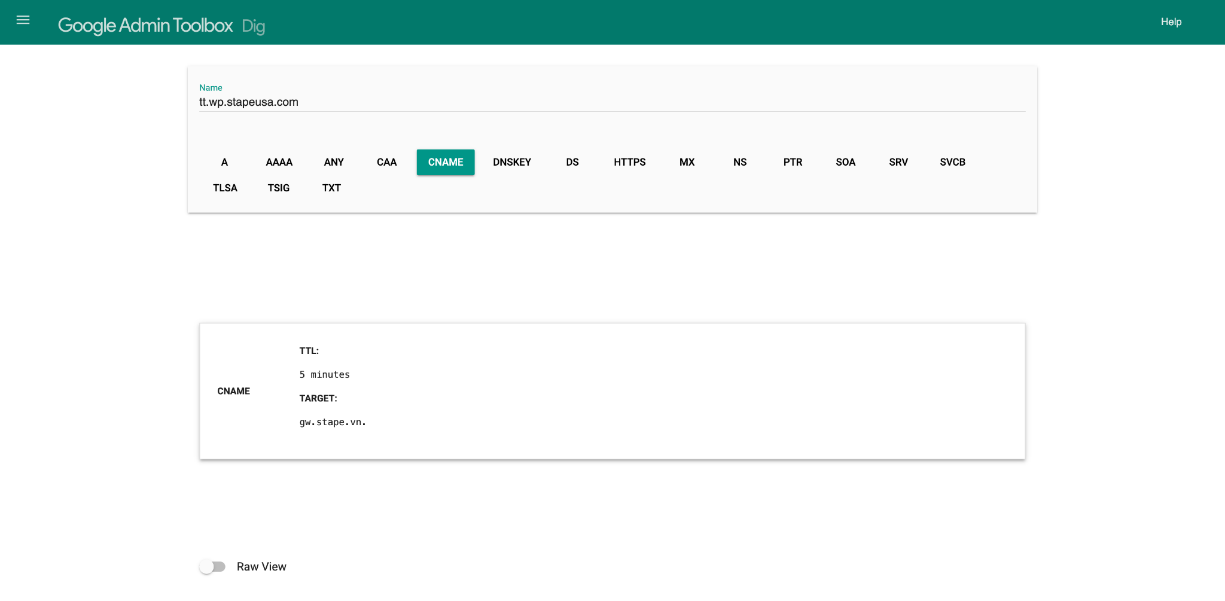
Task: Choose the SVCB record type
Action: point(952,163)
